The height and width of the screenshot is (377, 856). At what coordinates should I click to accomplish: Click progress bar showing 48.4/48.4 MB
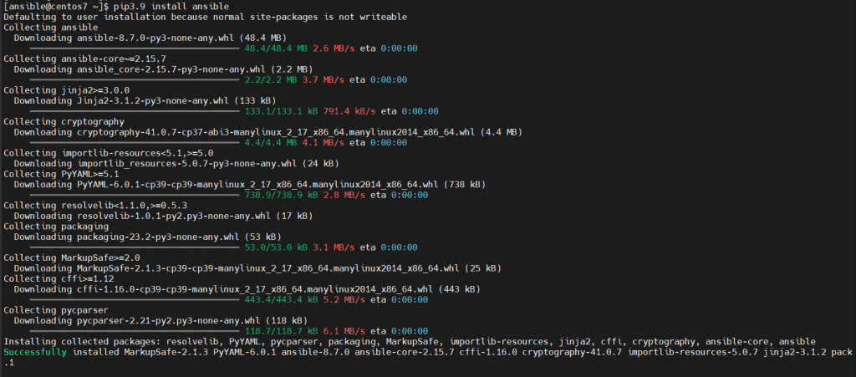click(135, 48)
